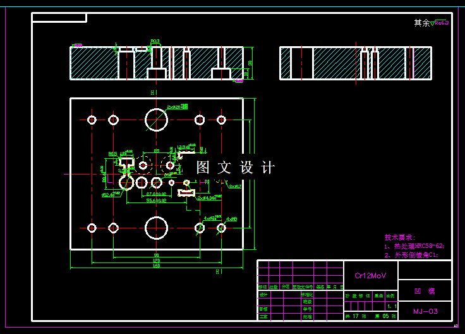Select the large upper ø20 circle
465x334 pixels.
click(156, 120)
